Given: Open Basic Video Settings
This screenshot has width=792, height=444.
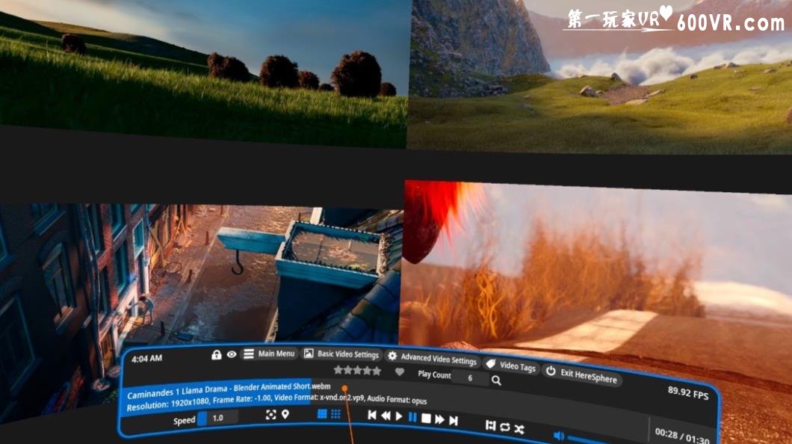Looking at the screenshot, I should (x=341, y=354).
